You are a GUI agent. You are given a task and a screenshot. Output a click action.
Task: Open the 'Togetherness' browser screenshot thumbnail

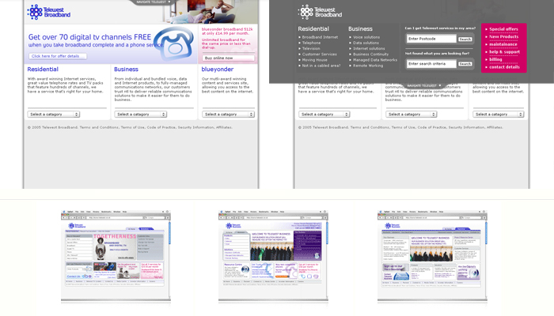(x=116, y=256)
